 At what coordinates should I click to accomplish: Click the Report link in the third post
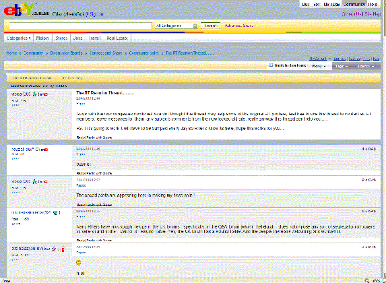[x=81, y=185]
